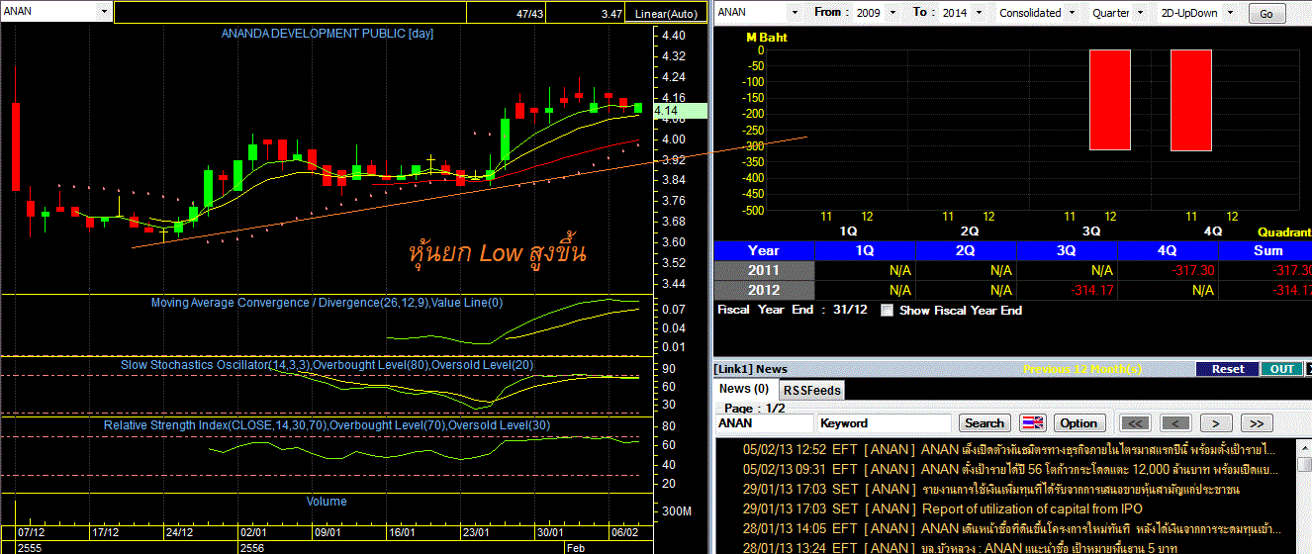Focus the Keyword search field
Screen dimensions: 1312x554
[x=886, y=422]
